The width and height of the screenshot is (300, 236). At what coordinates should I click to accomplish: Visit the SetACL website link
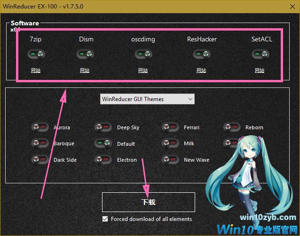(x=260, y=71)
